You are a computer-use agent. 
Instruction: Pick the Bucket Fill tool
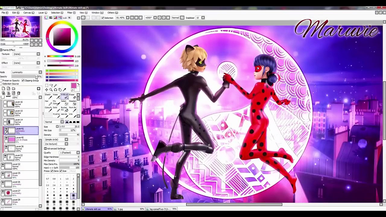[65, 109]
